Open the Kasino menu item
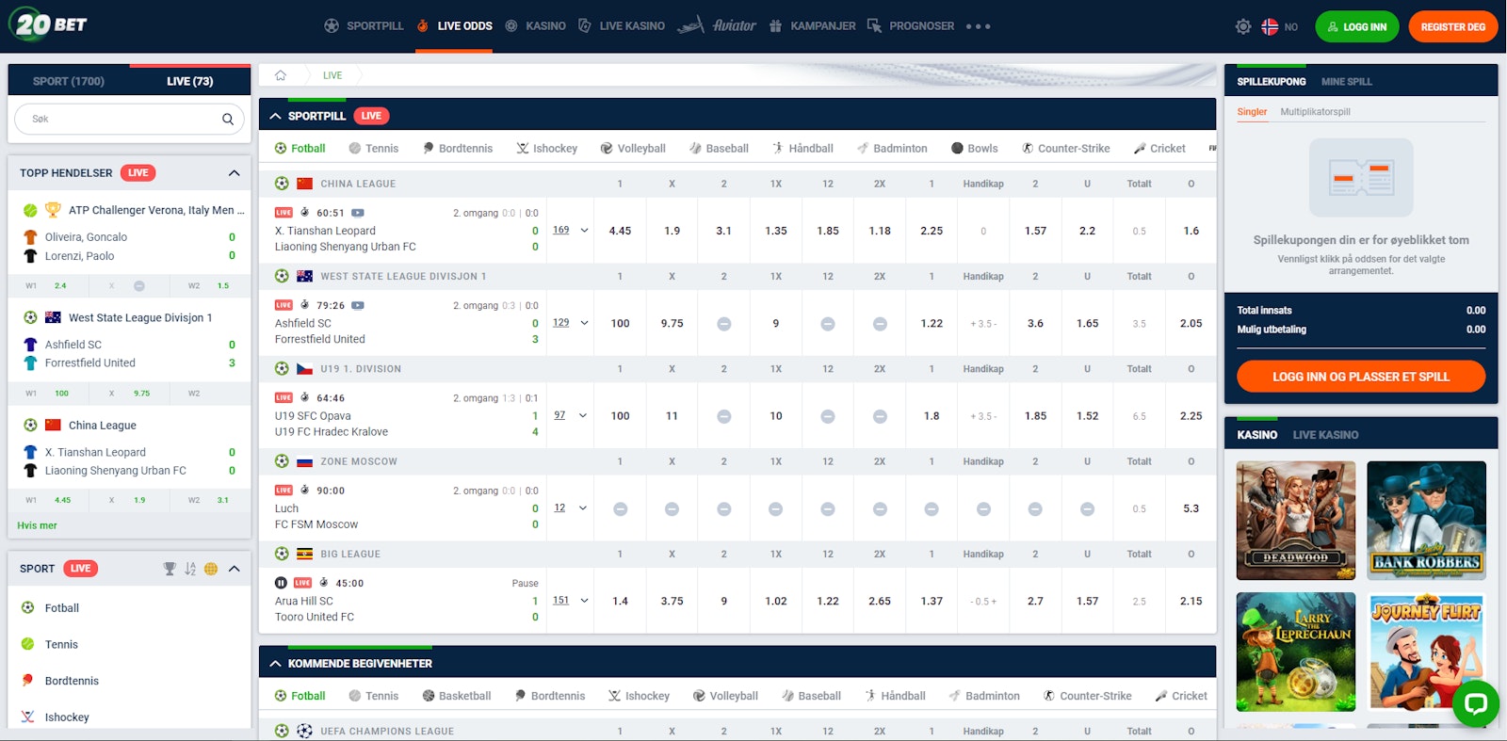Screen dimensions: 1507x741 tap(535, 26)
